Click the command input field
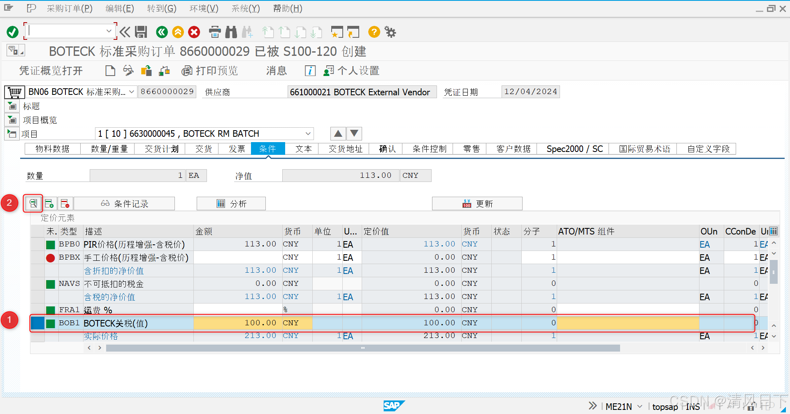The width and height of the screenshot is (790, 414). pos(66,31)
